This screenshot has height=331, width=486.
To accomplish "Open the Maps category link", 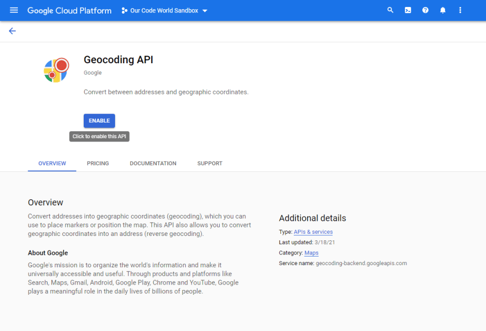I will coord(311,253).
